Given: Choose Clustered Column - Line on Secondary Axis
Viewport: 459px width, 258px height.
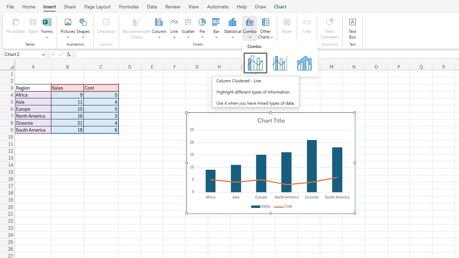Looking at the screenshot, I should pyautogui.click(x=280, y=63).
